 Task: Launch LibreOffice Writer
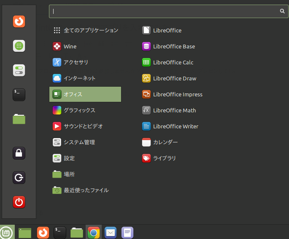click(170, 126)
